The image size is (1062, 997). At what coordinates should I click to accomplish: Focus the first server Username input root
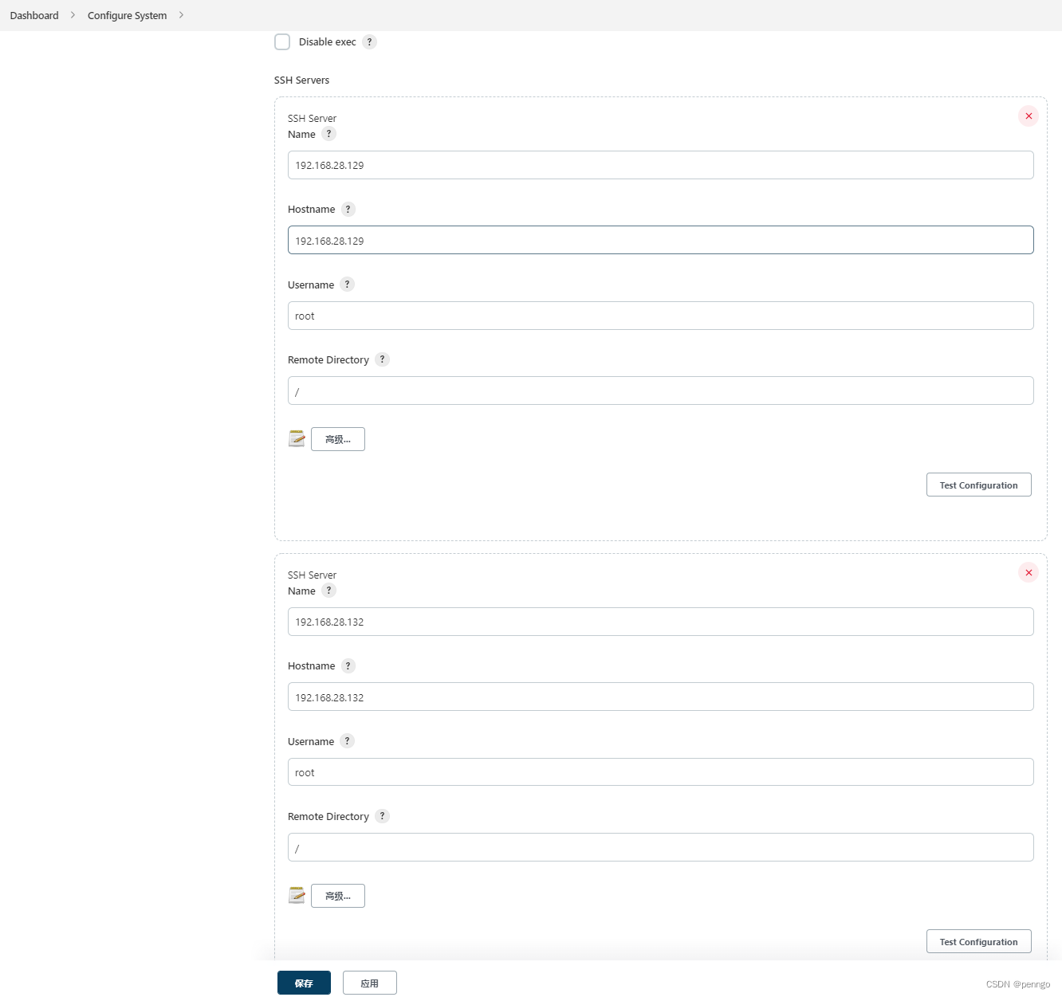click(x=660, y=316)
